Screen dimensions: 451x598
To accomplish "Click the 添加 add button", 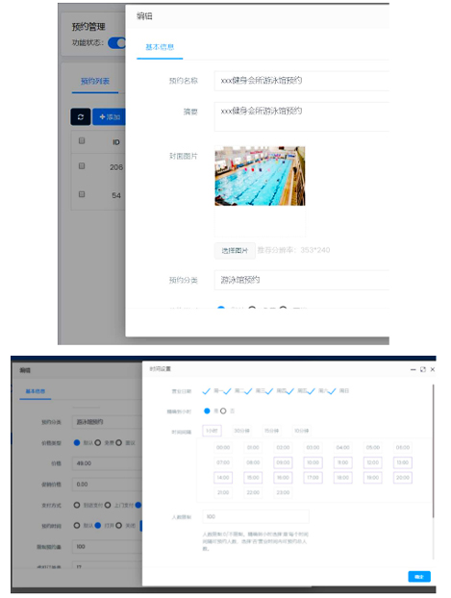I will [109, 116].
